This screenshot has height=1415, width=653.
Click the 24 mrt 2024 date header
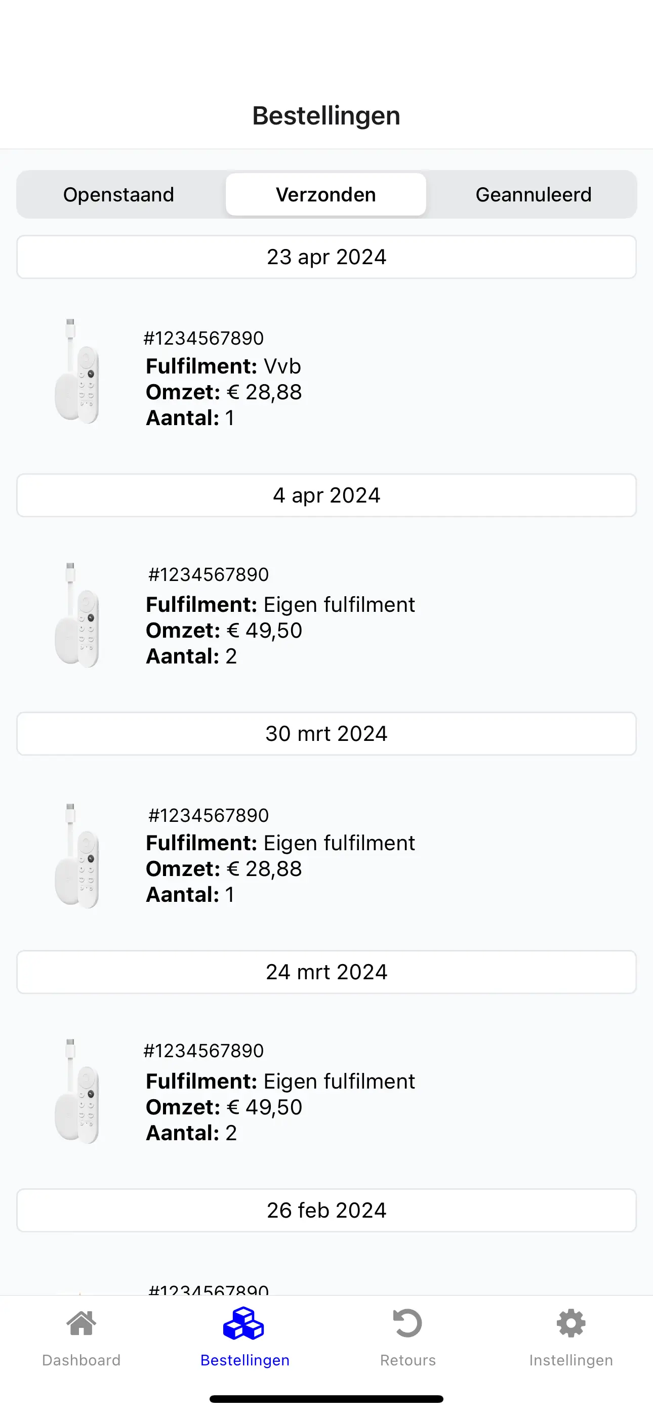click(327, 972)
